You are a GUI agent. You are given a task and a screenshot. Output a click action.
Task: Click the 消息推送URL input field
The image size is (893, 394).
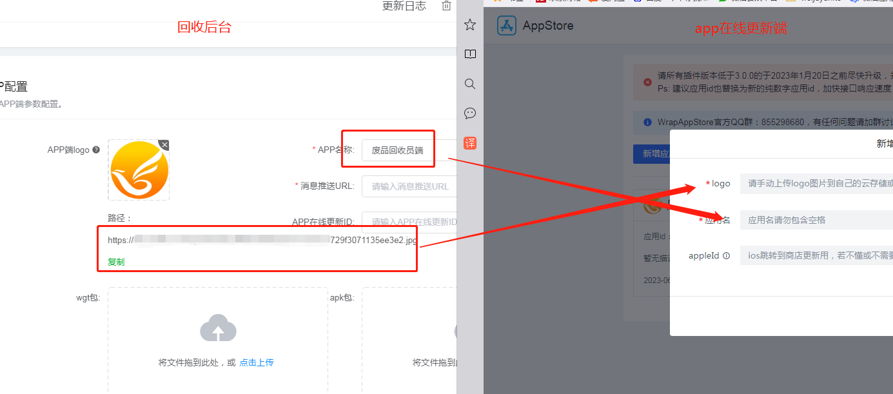point(409,186)
